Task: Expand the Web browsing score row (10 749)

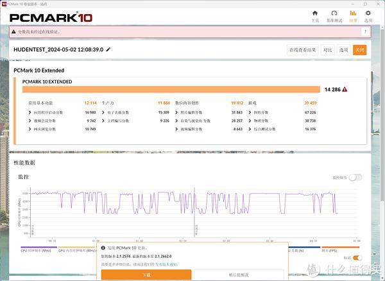Action: tap(62, 129)
